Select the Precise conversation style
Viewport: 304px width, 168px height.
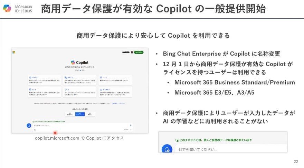tap(90, 114)
